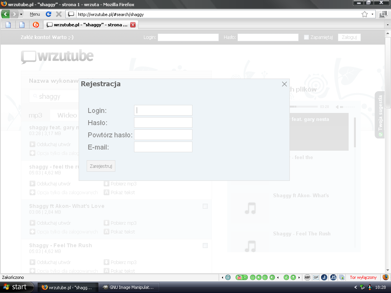Click music note thumbnail for Shaggy ft Akon
Screen dimensions: 391x293
click(250, 208)
